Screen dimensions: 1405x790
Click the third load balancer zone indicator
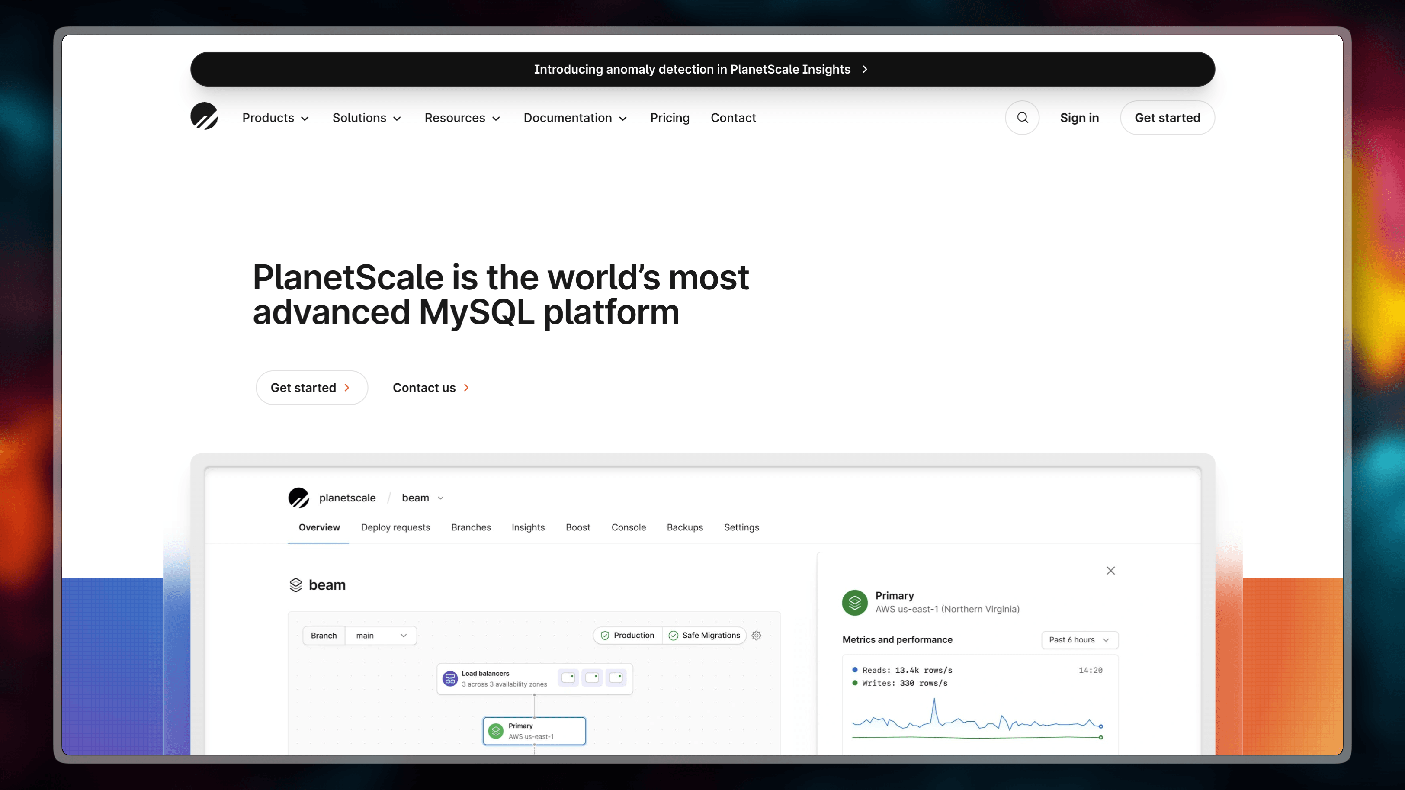(x=616, y=678)
